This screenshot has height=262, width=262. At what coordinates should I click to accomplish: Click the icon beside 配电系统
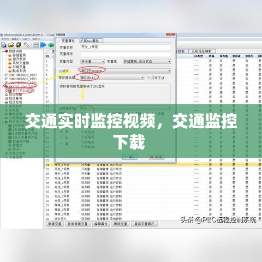point(10,71)
